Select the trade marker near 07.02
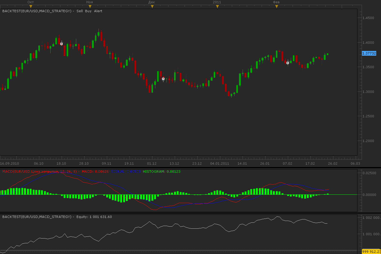381x254 pixels. coord(288,63)
